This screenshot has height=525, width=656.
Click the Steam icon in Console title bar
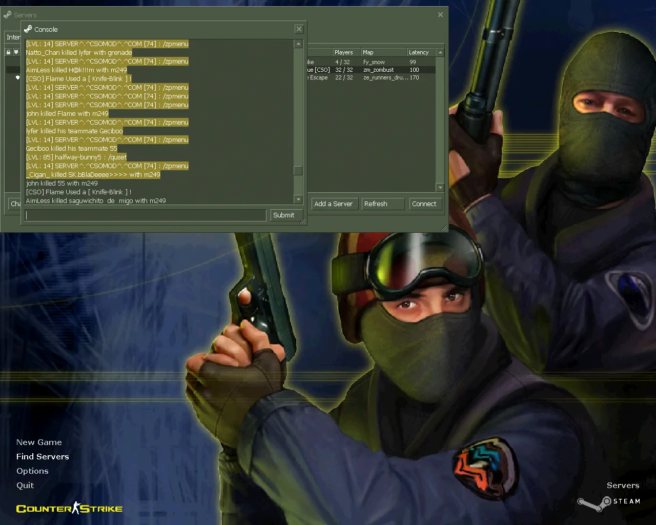[28, 29]
